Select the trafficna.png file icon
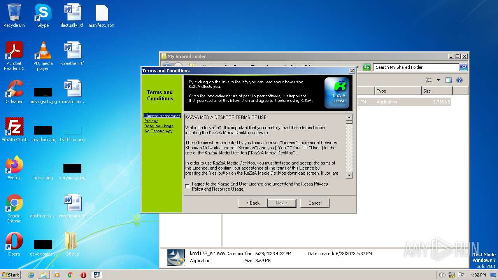Screen dimensions: 498x280 coord(72,133)
